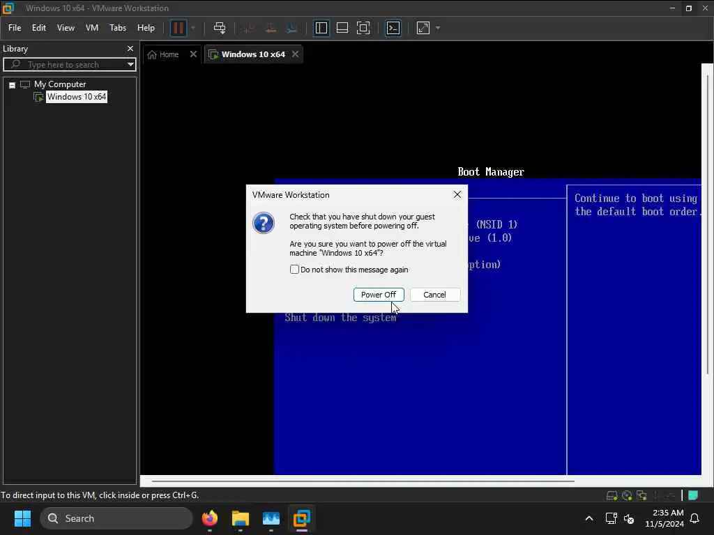Click the taskbar Search box
714x535 pixels.
point(116,518)
